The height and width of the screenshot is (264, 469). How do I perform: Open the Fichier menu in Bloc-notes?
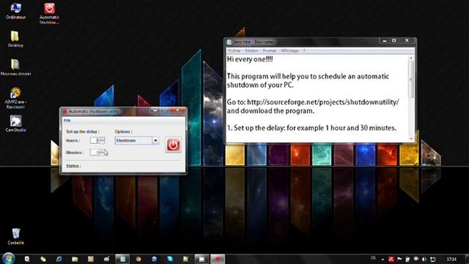pyautogui.click(x=234, y=51)
